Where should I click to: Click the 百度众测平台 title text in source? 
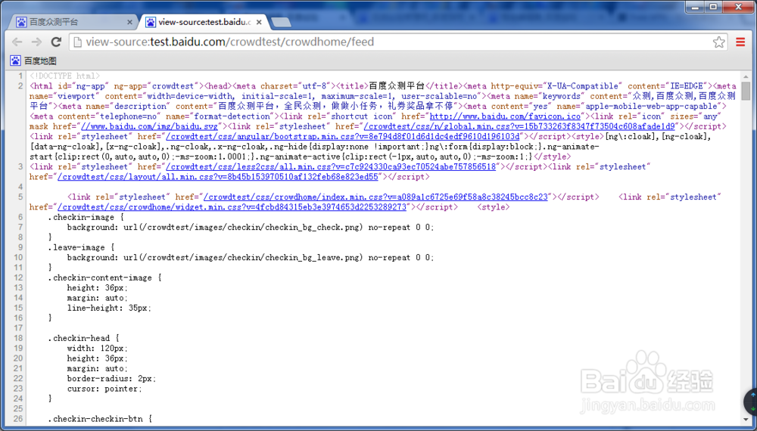point(397,86)
